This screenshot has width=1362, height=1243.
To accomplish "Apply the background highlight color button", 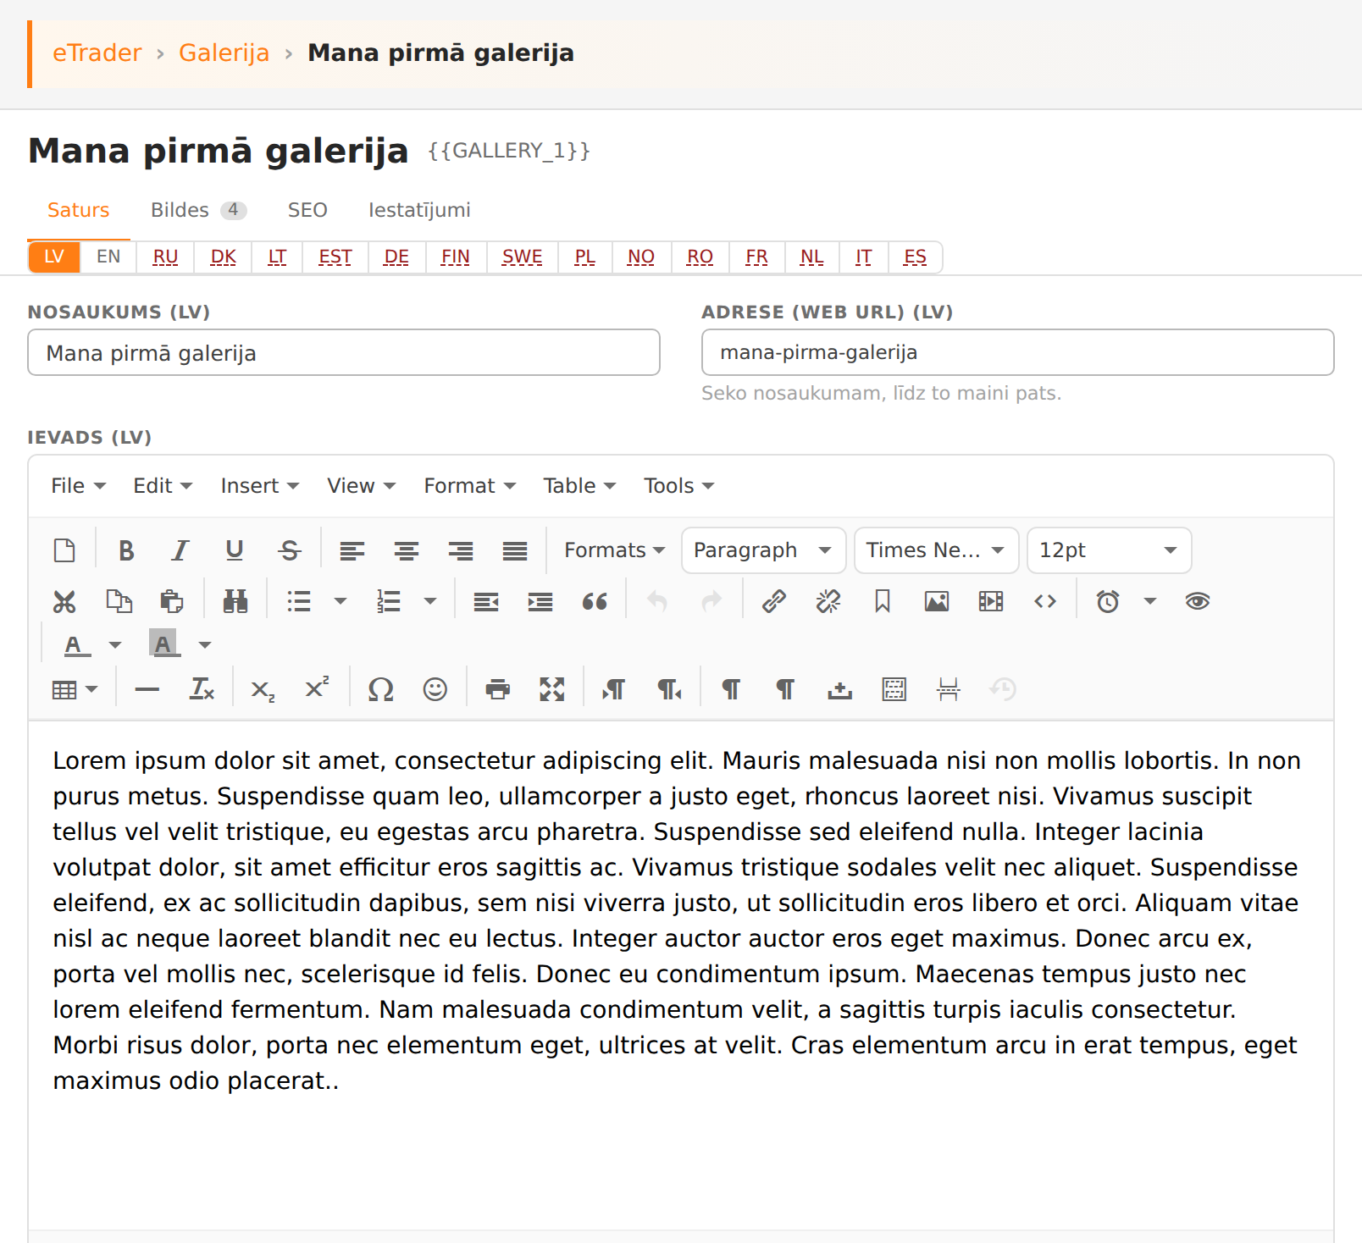I will 163,645.
